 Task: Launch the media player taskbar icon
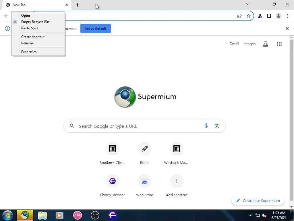pyautogui.click(x=60, y=215)
